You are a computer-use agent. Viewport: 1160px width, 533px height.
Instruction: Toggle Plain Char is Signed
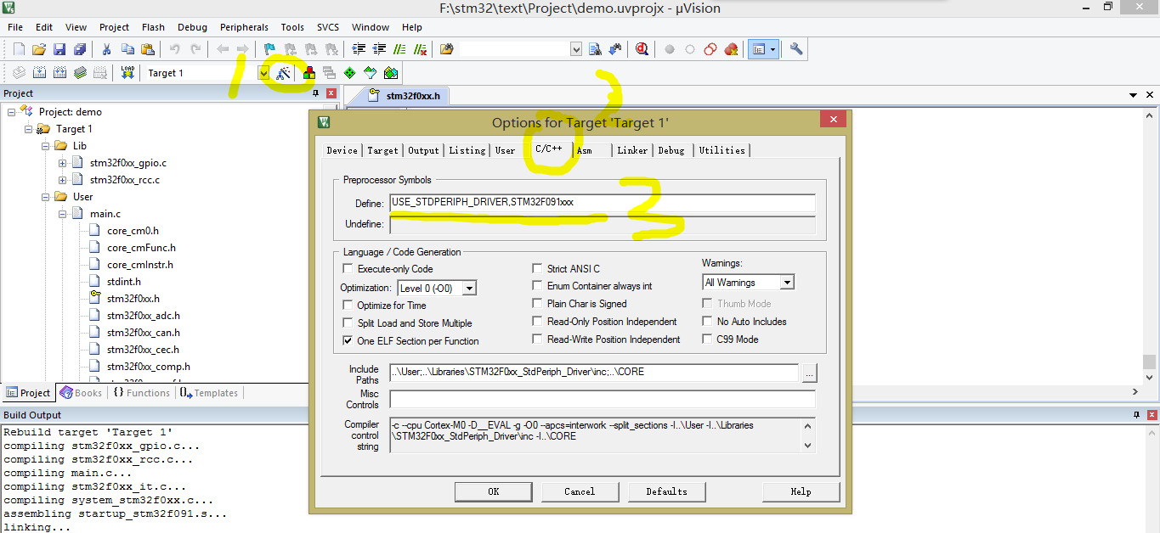[538, 304]
